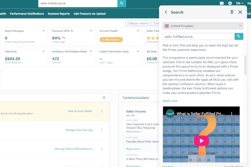Open the mail envelope icon

(x=222, y=3)
